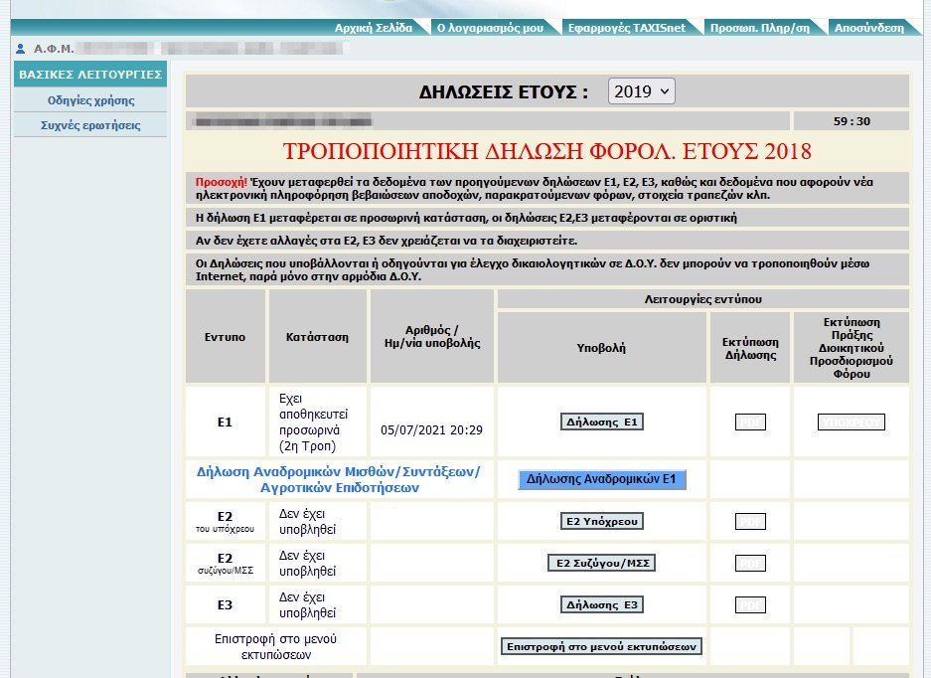The width and height of the screenshot is (931, 678).
Task: Open Εφαρμογές TAXISnet tab
Action: [x=627, y=28]
